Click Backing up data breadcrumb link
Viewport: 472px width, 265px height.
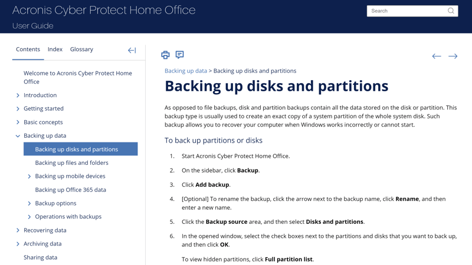pyautogui.click(x=186, y=71)
